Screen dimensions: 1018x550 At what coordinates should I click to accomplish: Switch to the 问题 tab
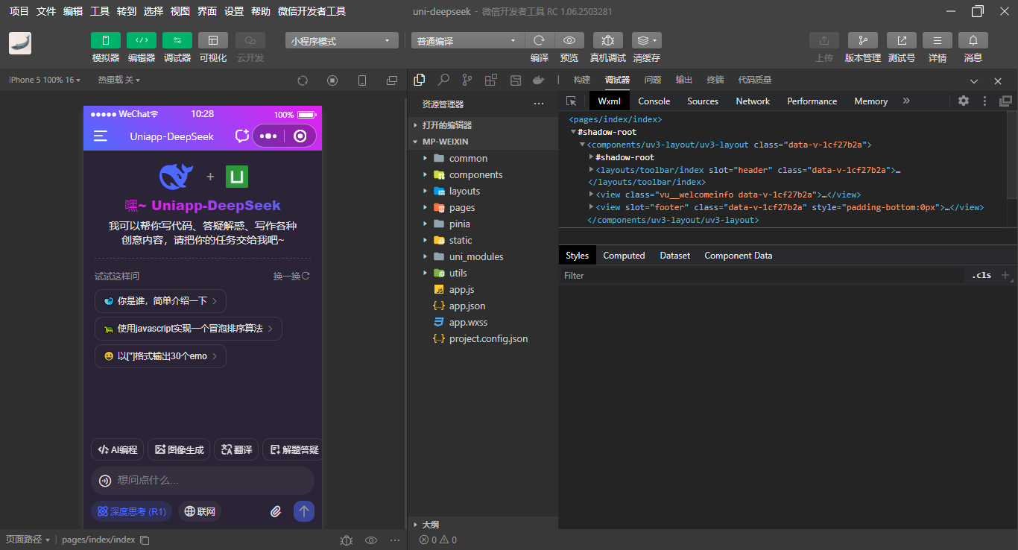(652, 80)
